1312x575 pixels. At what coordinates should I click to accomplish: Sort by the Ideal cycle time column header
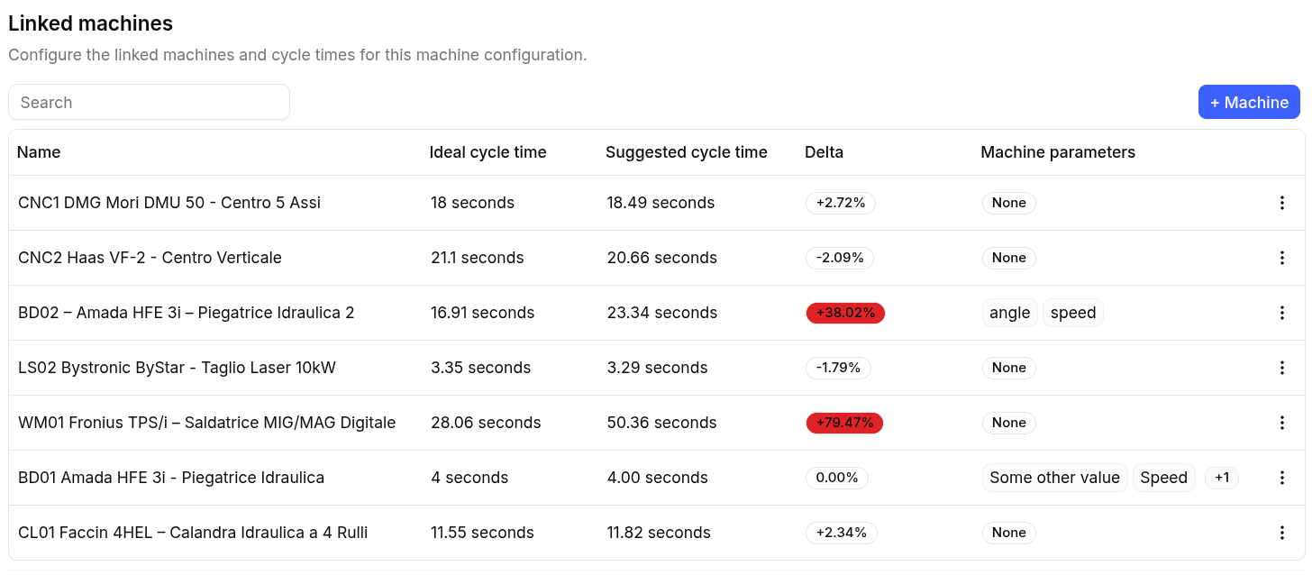(x=487, y=152)
